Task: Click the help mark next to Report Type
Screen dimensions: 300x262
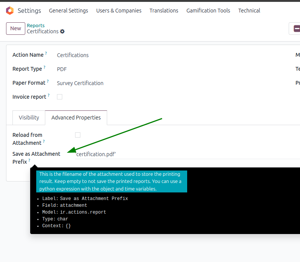Action: pos(45,67)
